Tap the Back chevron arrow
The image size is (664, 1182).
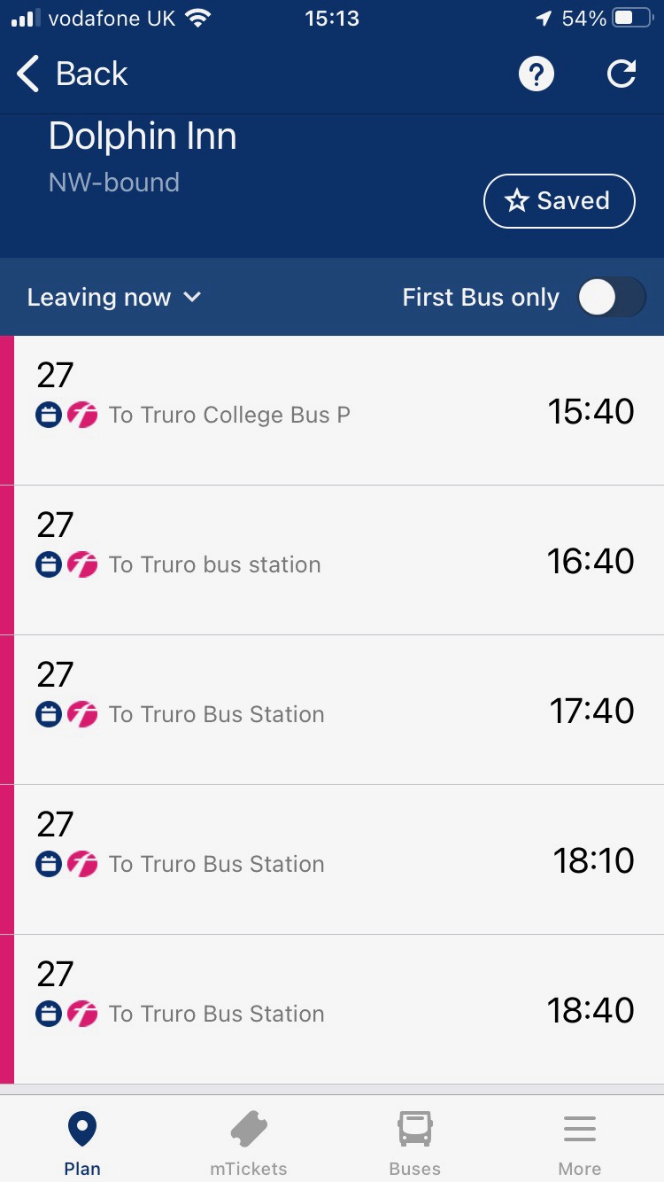point(28,74)
